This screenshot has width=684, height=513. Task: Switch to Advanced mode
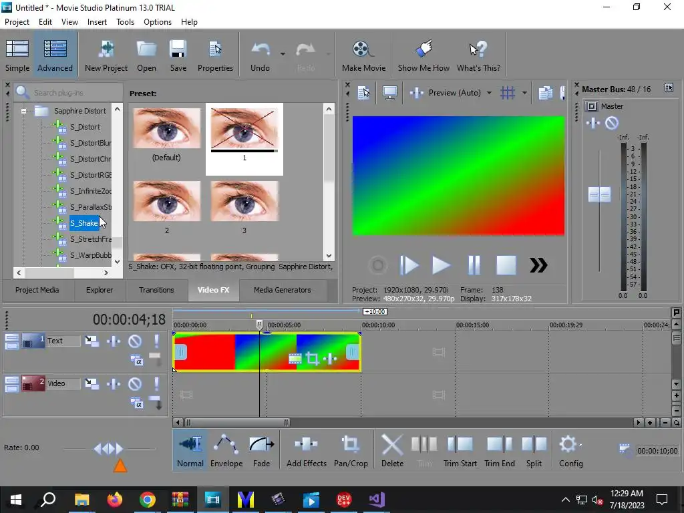click(55, 55)
